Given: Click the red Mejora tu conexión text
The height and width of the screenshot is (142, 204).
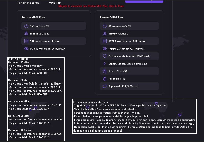Looking at the screenshot, I should (x=91, y=6).
